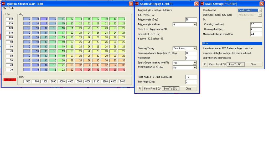Click Burn To ECU in Spark Settings
This screenshot has height=168, width=269.
(x=170, y=89)
